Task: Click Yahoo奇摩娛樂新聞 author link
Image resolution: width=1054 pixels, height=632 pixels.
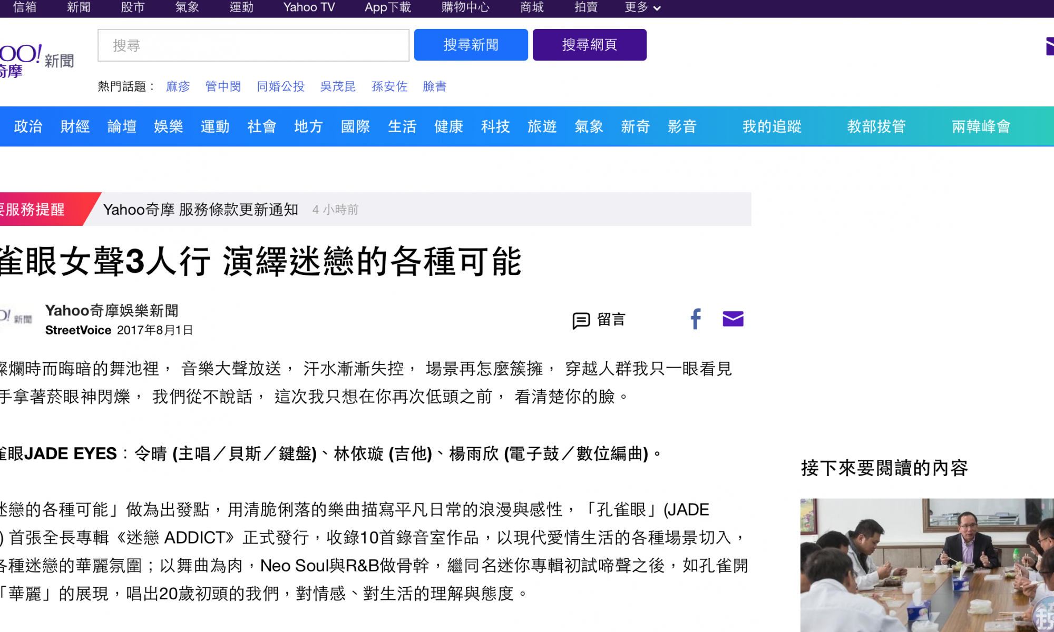Action: [x=112, y=311]
